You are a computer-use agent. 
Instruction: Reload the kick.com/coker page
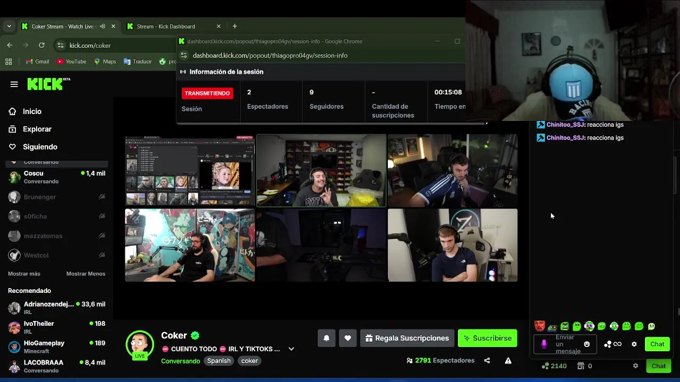coord(41,45)
